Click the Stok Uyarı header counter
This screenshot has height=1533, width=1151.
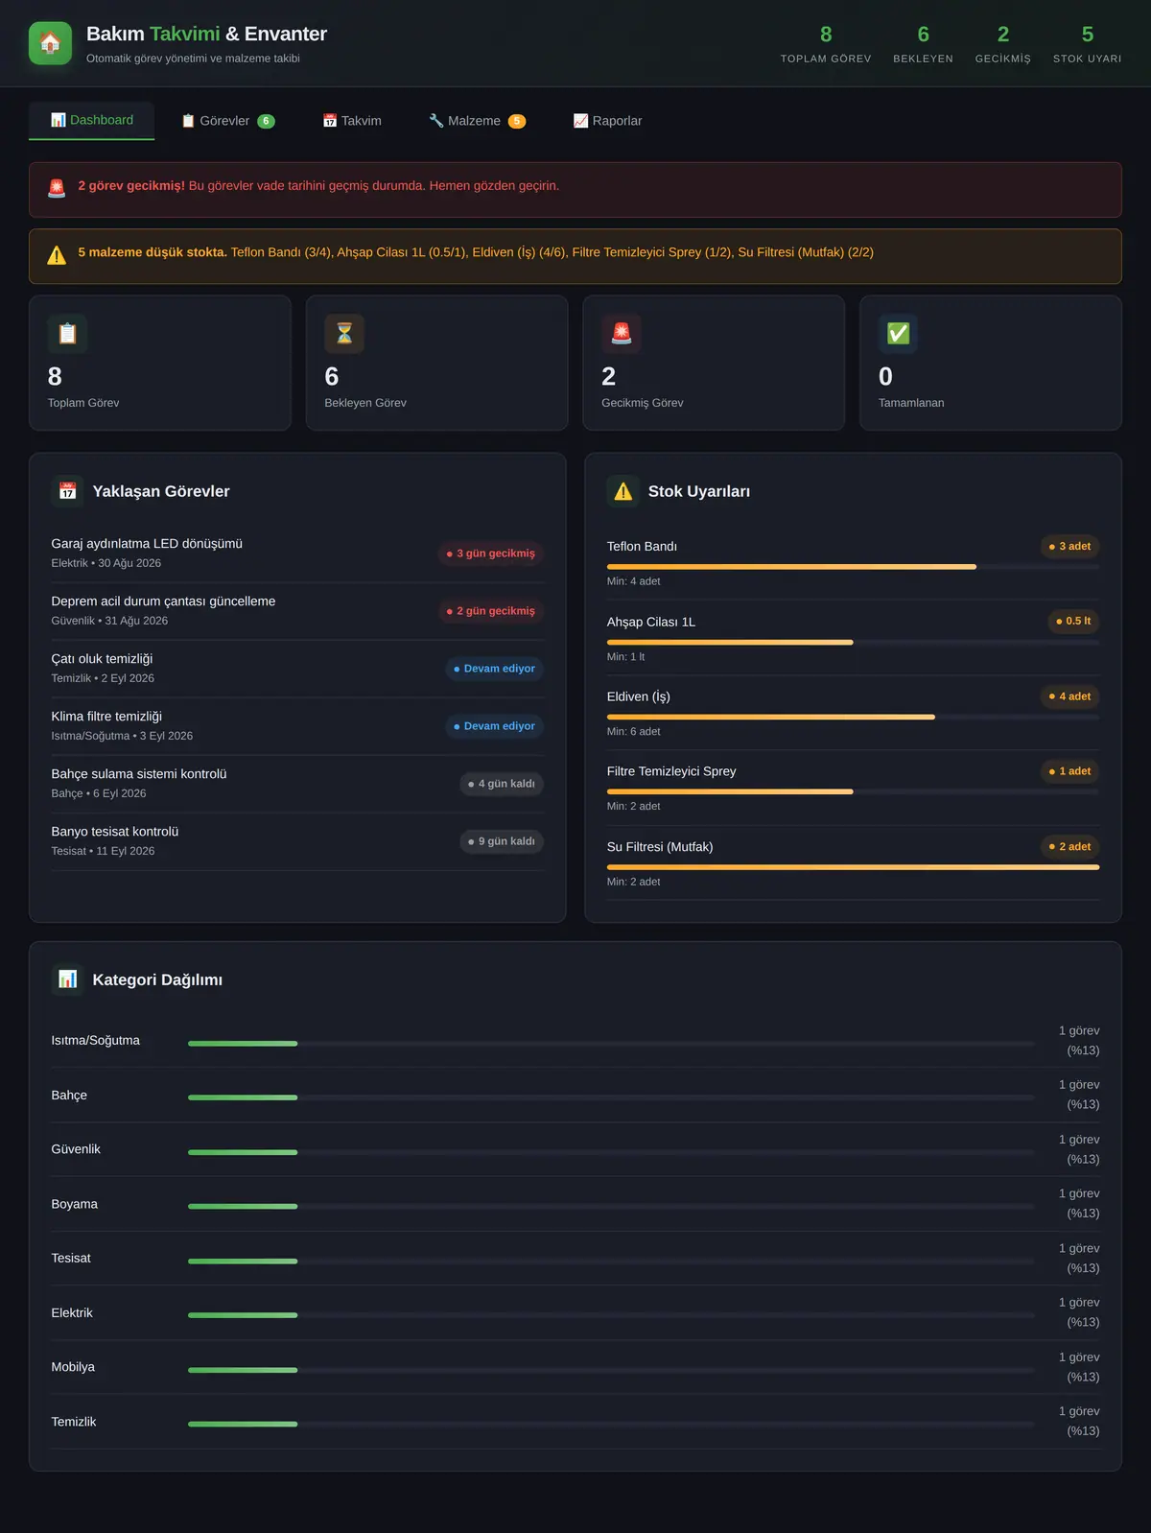tap(1087, 44)
